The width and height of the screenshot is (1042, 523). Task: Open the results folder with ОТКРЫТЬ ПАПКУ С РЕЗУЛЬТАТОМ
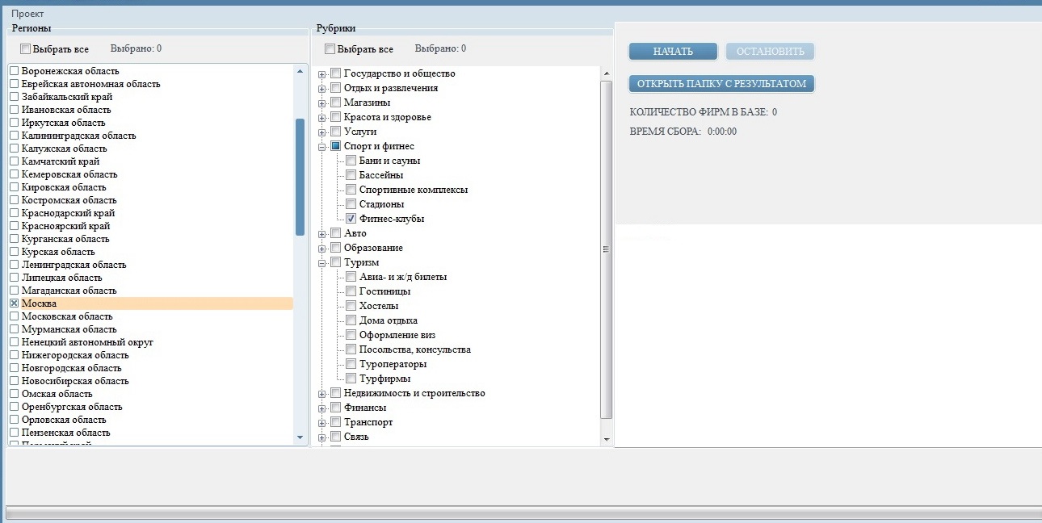(x=721, y=84)
